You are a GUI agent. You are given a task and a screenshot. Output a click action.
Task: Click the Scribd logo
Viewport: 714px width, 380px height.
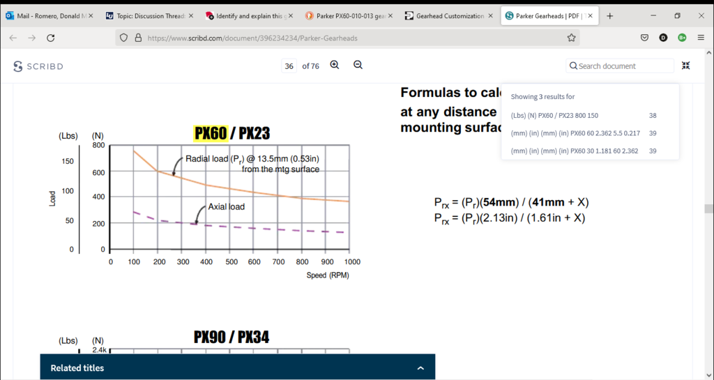click(x=38, y=66)
